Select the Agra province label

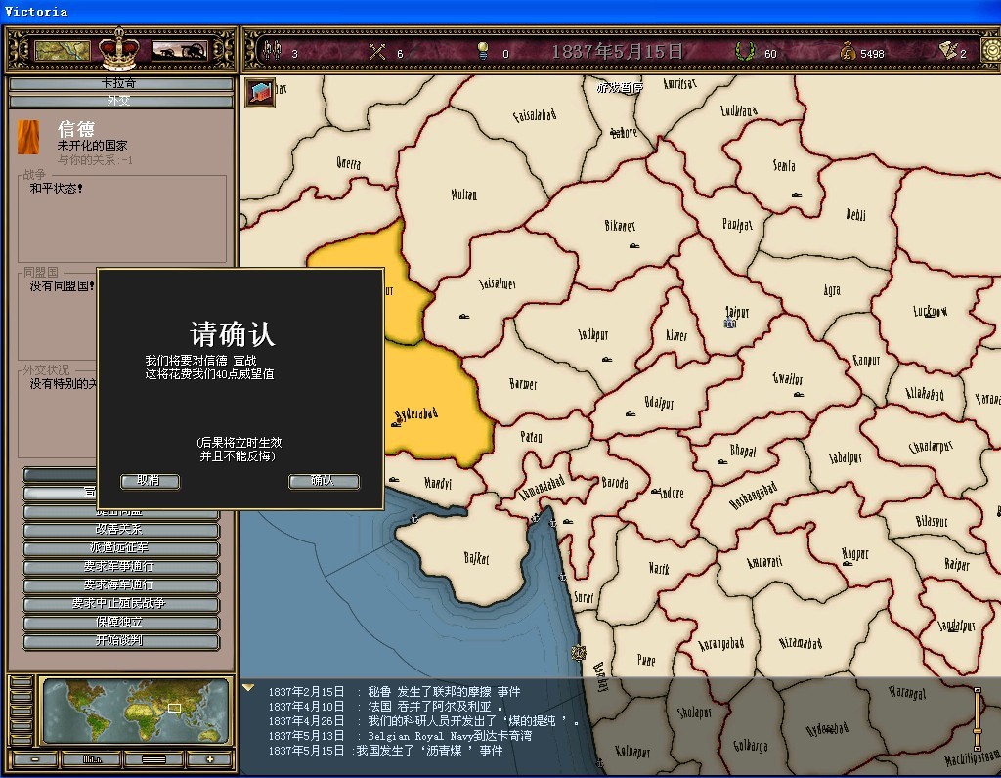pyautogui.click(x=832, y=290)
